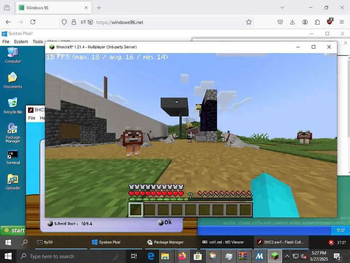Launch Package Manager from desktop
Screen dimensions: 350x263
click(13, 133)
